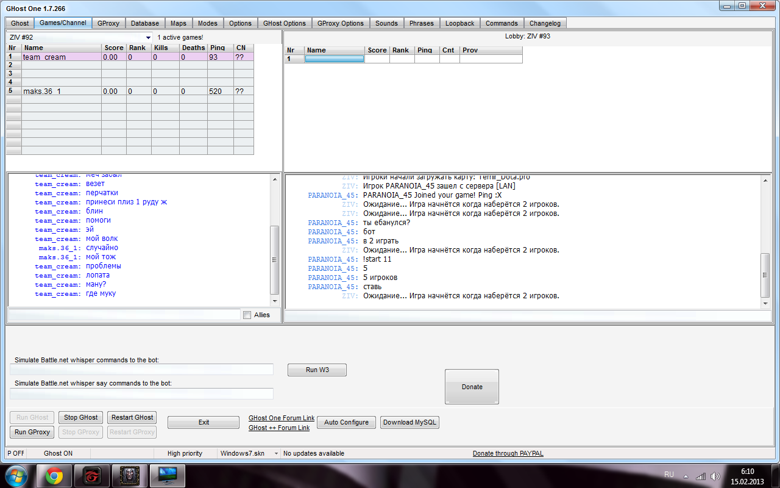Click the Run W3 button
The image size is (780, 488).
tap(317, 370)
